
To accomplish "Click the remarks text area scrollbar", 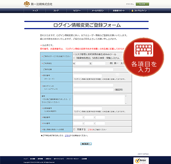I will point(126,99).
